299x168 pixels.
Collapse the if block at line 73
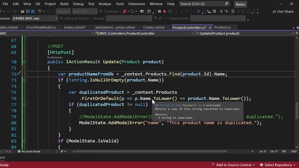[x=25, y=80]
